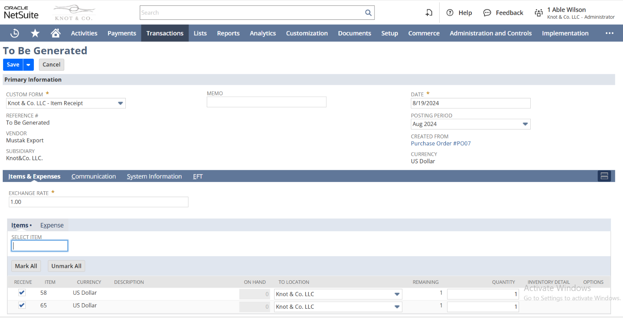
Task: Switch to the Communication subtab
Action: (x=93, y=176)
